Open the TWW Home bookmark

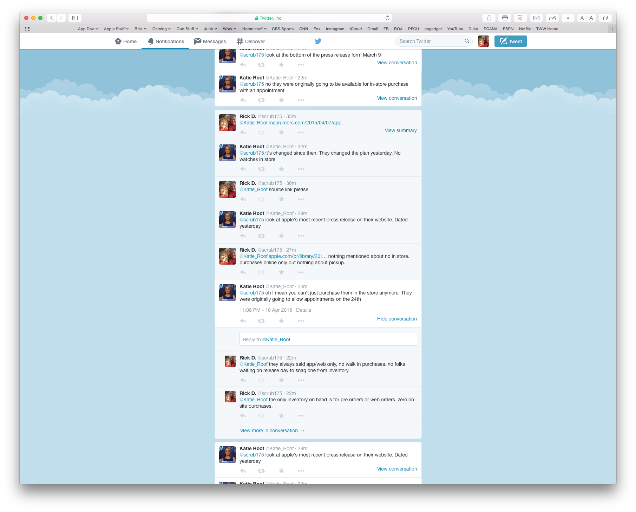pyautogui.click(x=547, y=29)
